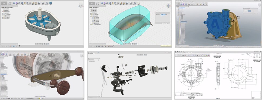Click colored sphere icon in drawing window toolbar
The height and width of the screenshot is (100, 262).
pos(207,55)
